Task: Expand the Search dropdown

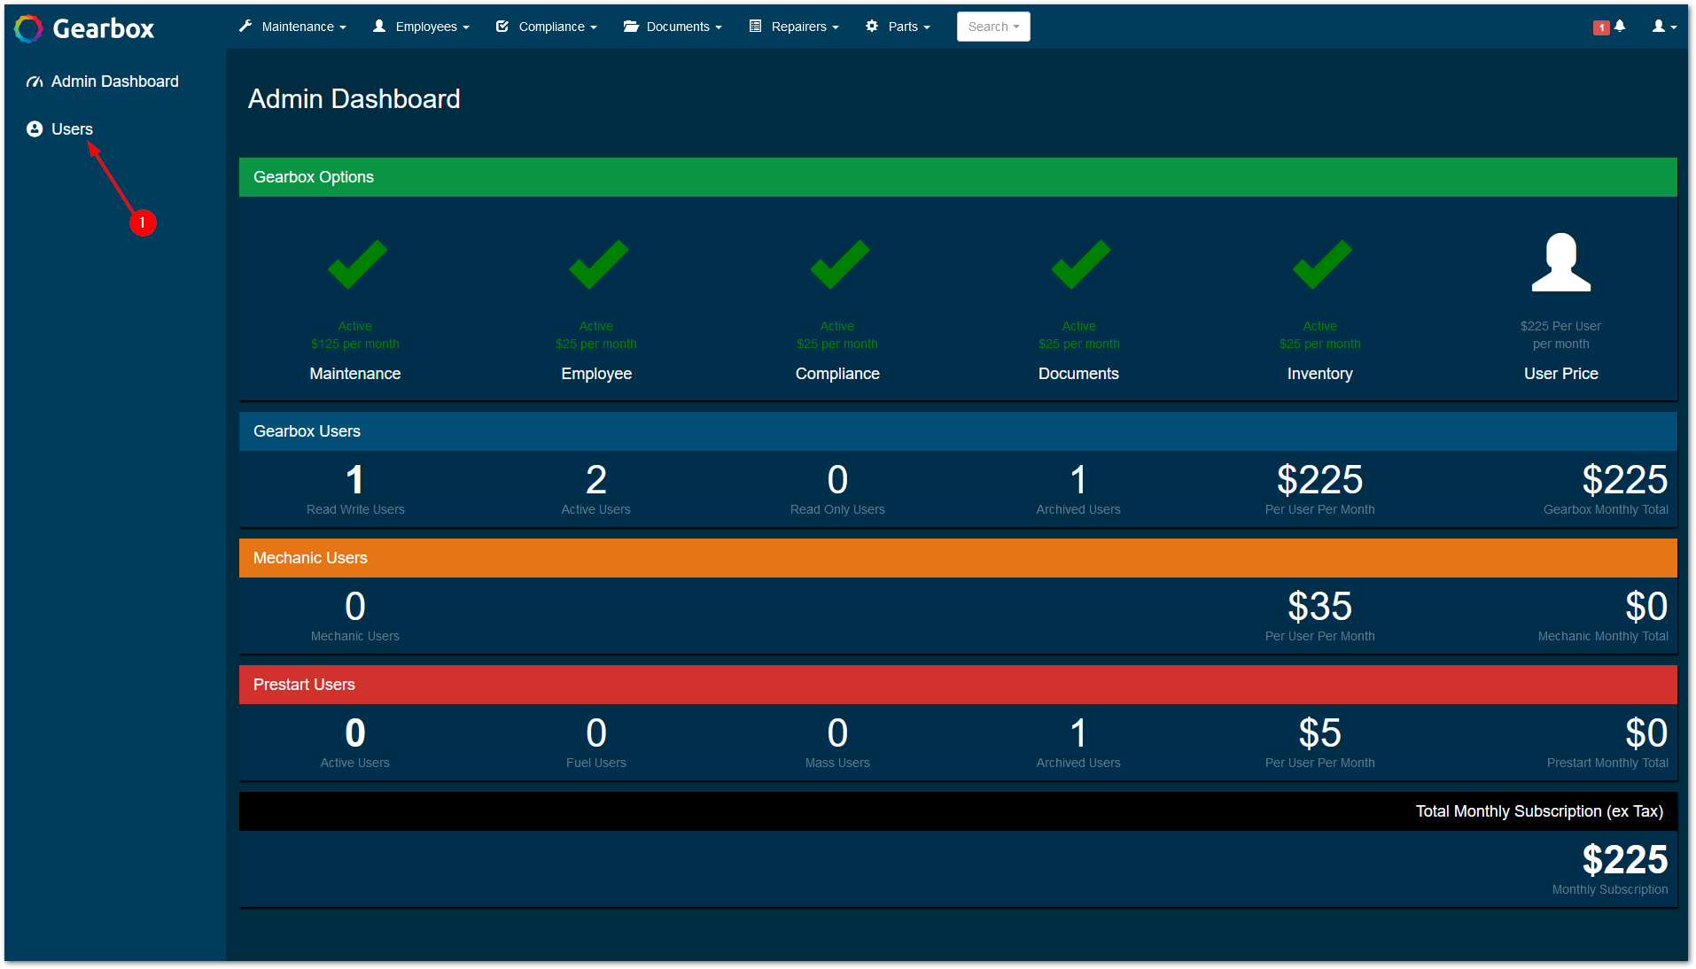Action: pos(992,27)
